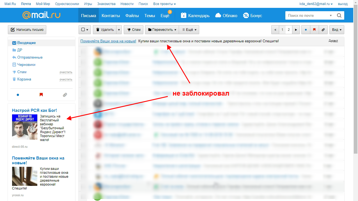Open sidebar ad title Поменяйте Ваши окна на новые!

(x=38, y=160)
